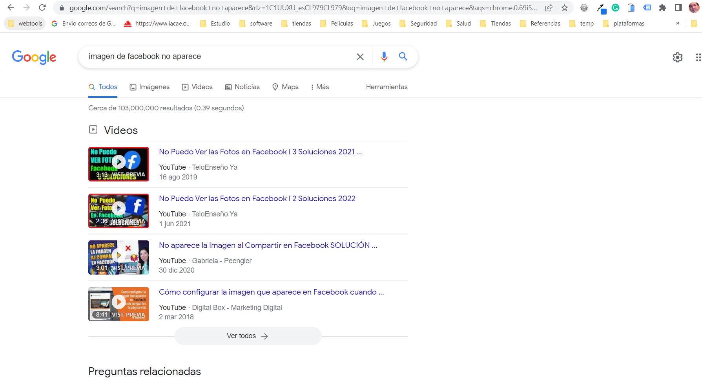
Task: Open the color picker extension icon
Action: (x=601, y=8)
